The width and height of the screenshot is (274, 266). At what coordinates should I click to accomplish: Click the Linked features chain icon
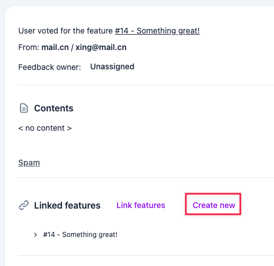point(24,205)
